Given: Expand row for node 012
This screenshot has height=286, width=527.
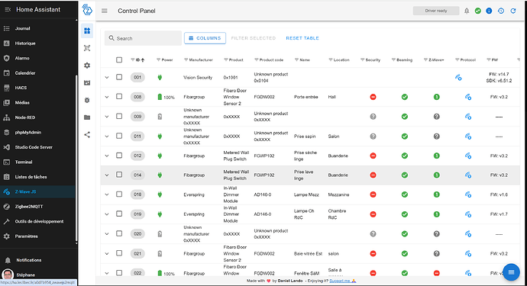Looking at the screenshot, I should point(106,156).
